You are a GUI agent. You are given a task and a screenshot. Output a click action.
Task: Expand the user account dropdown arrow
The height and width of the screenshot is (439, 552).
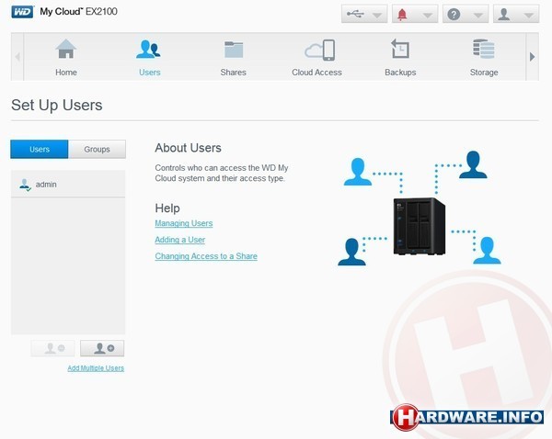[528, 16]
